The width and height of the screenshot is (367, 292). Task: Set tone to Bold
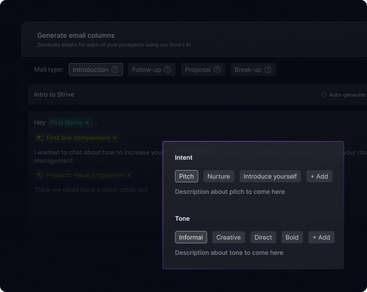click(x=292, y=237)
